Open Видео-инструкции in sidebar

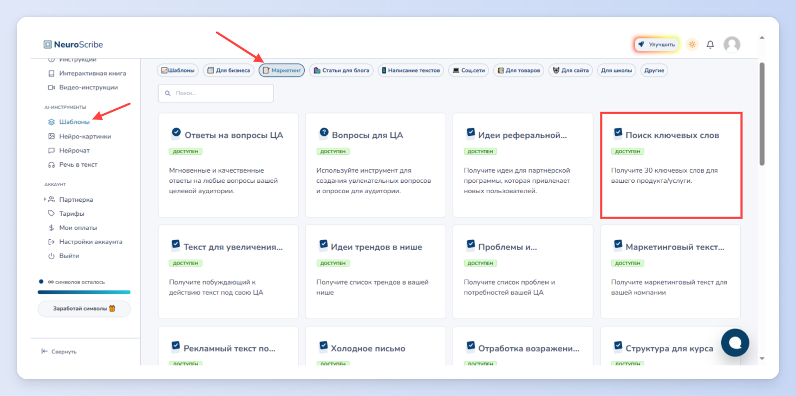click(88, 88)
